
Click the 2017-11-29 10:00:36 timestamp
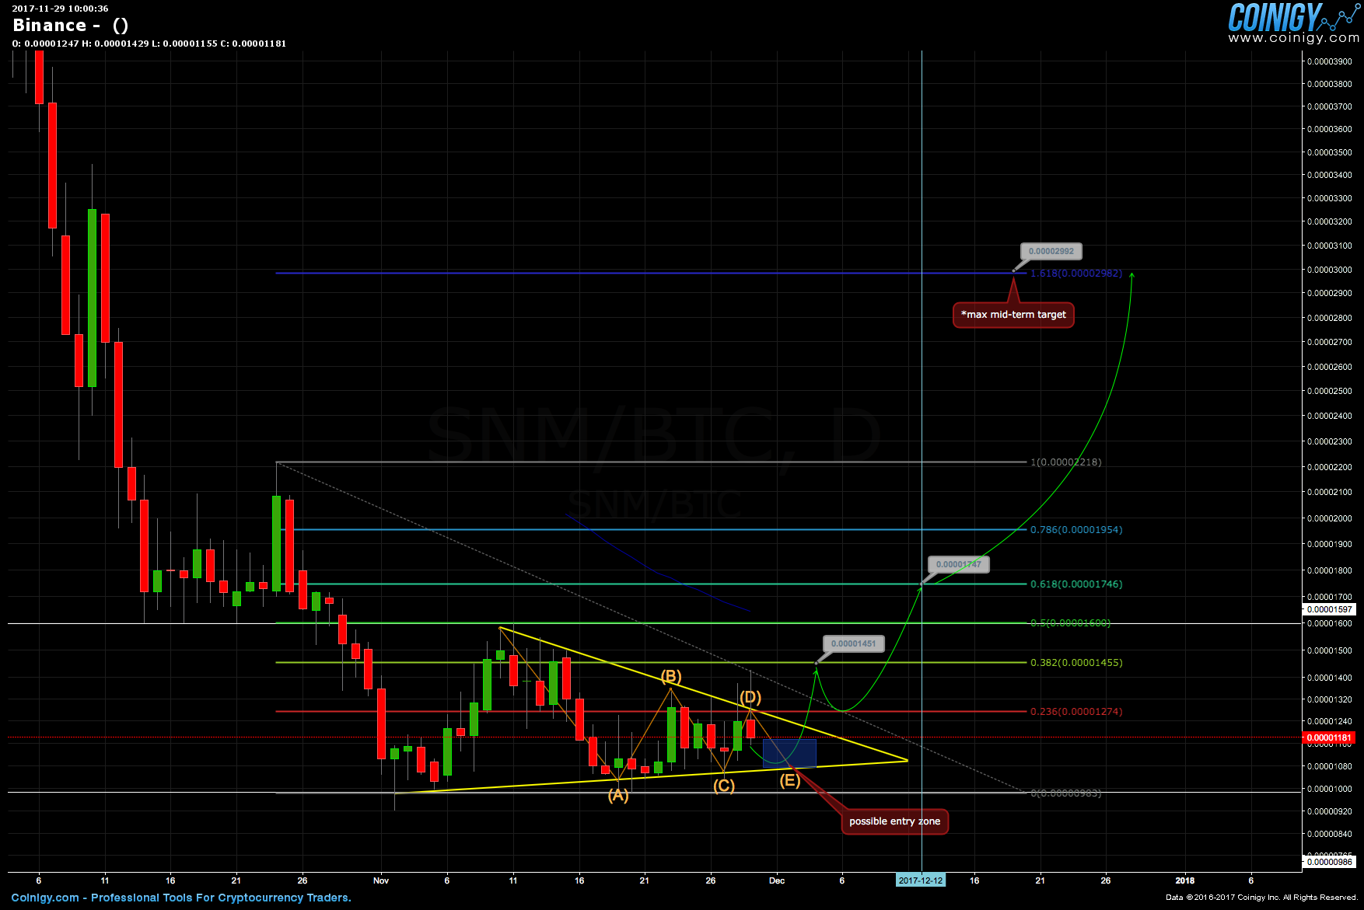[60, 9]
